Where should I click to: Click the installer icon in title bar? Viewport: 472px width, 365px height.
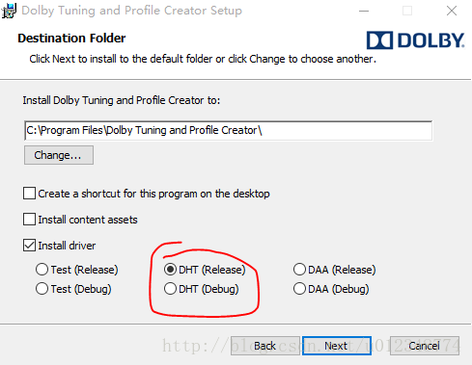pos(9,11)
